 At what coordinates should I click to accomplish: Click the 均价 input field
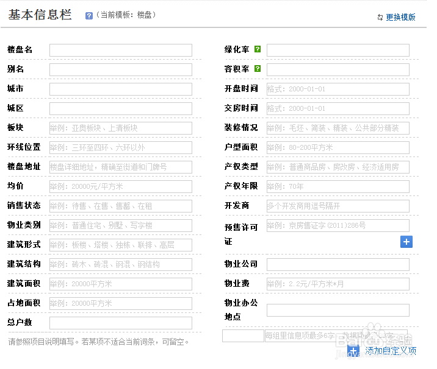121,186
